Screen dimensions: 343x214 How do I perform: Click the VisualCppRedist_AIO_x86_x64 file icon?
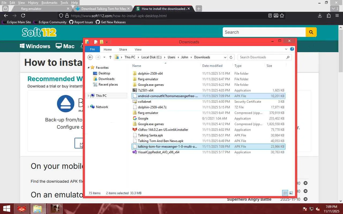coord(135,152)
